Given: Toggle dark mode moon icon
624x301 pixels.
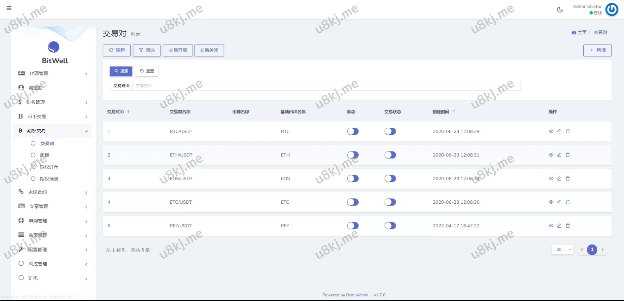Looking at the screenshot, I should pyautogui.click(x=560, y=10).
